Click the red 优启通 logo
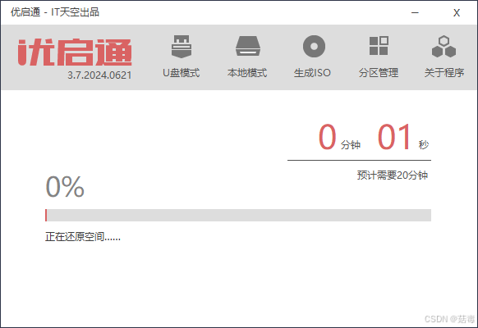Image resolution: width=478 pixels, height=328 pixels. 75,52
